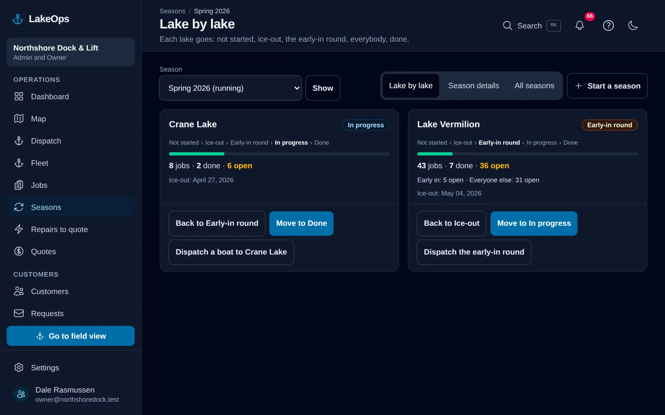Click the Customers people icon

pos(19,291)
